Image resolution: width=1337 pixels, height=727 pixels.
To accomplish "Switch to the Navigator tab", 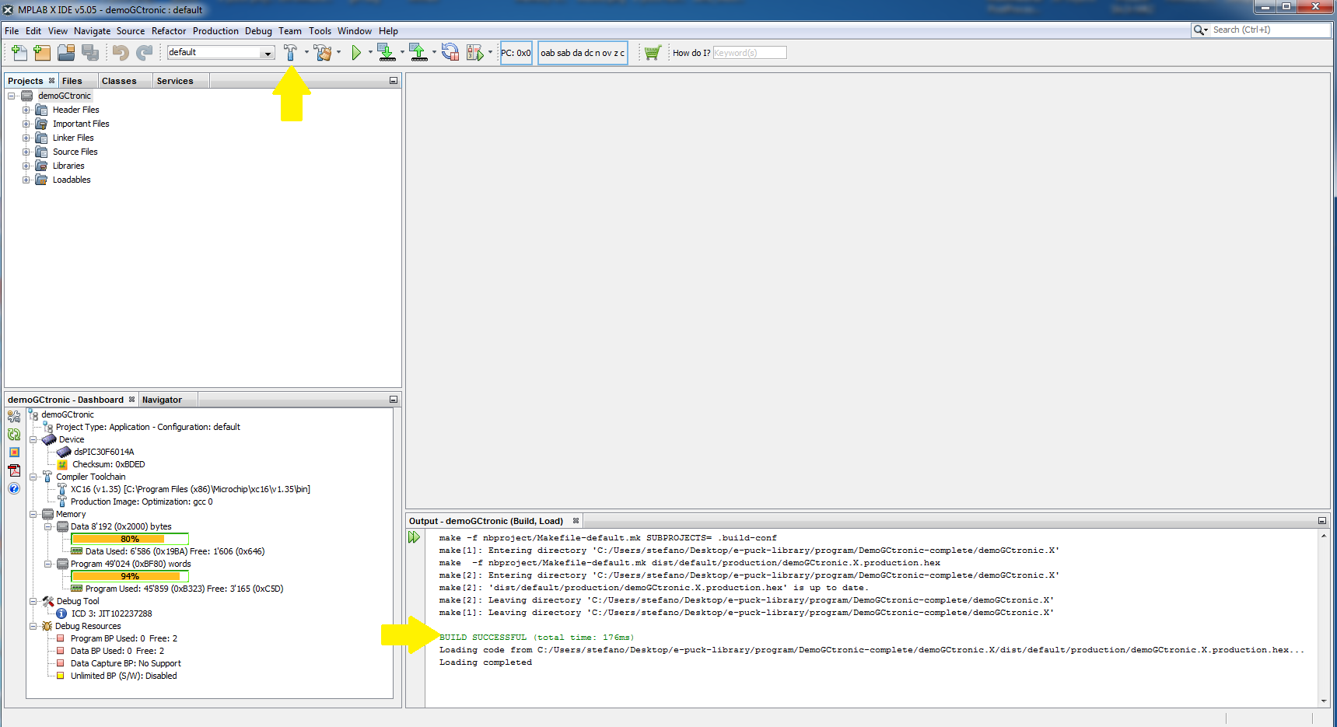I will point(162,400).
